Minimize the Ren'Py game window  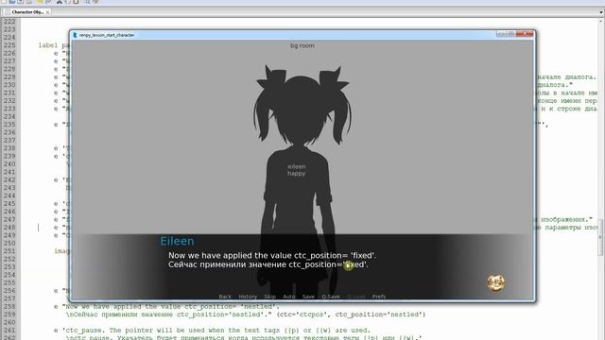click(501, 34)
